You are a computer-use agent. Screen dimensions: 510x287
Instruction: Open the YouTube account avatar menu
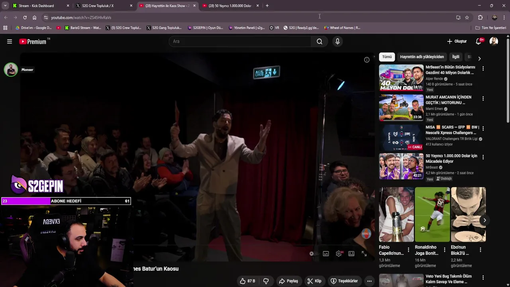click(x=494, y=41)
